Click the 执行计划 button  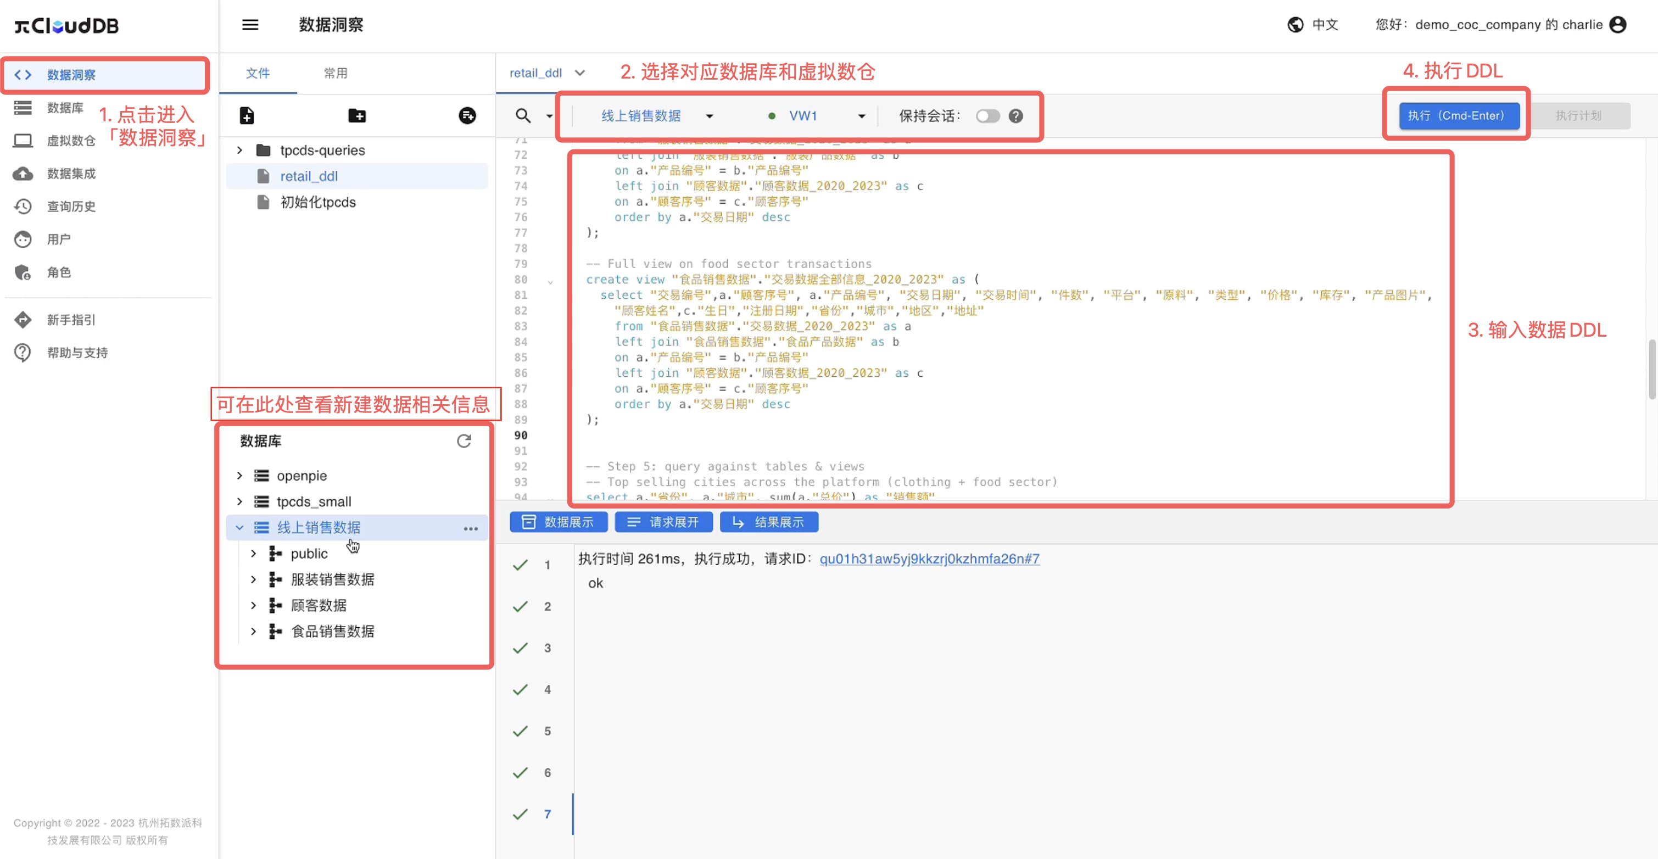[1579, 116]
